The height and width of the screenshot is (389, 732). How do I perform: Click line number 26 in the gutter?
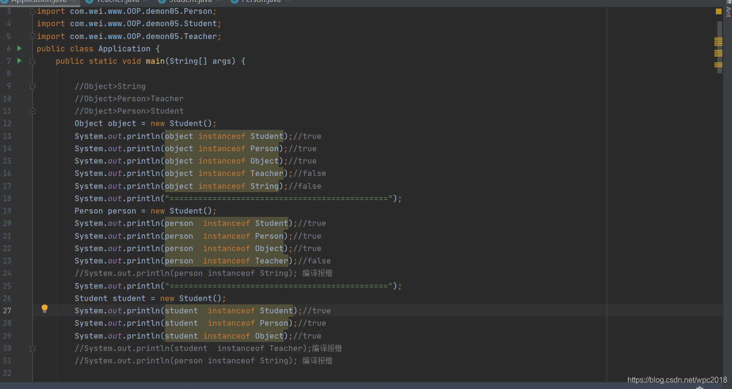[7, 299]
